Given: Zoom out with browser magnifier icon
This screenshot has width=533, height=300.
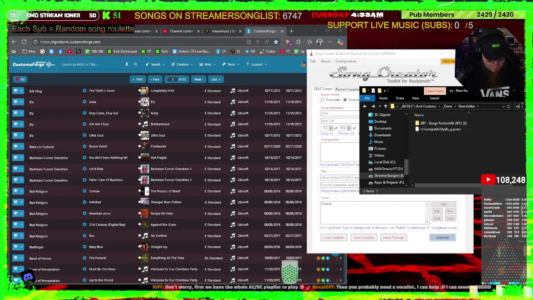Looking at the screenshot, I should tap(258, 42).
